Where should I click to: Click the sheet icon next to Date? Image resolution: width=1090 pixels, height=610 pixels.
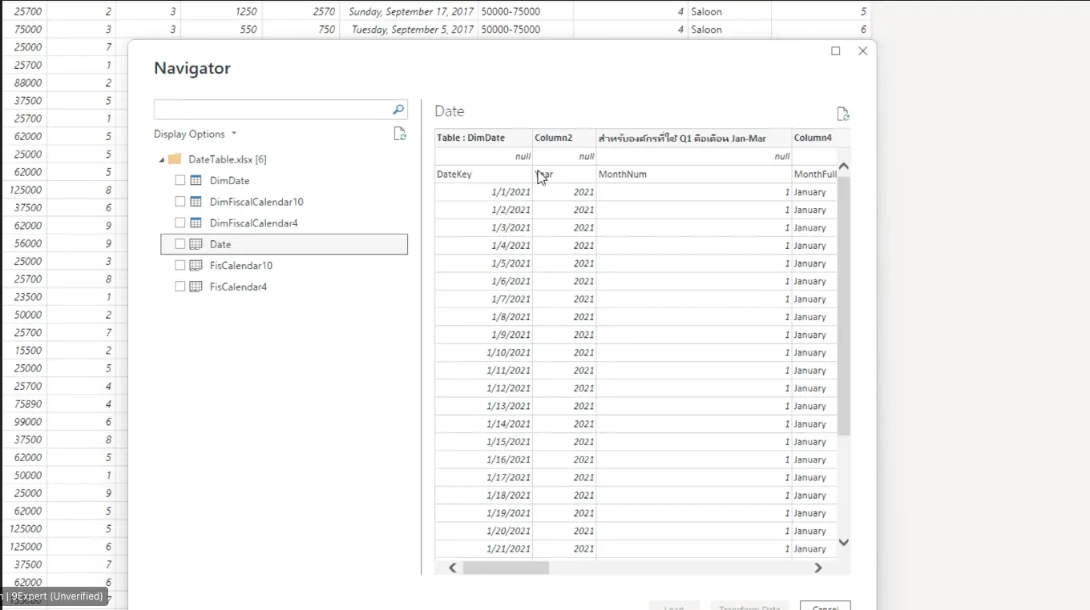pos(196,244)
